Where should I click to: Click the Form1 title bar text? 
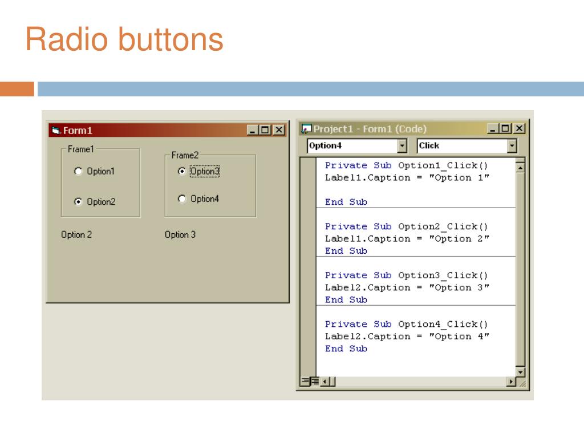(78, 131)
